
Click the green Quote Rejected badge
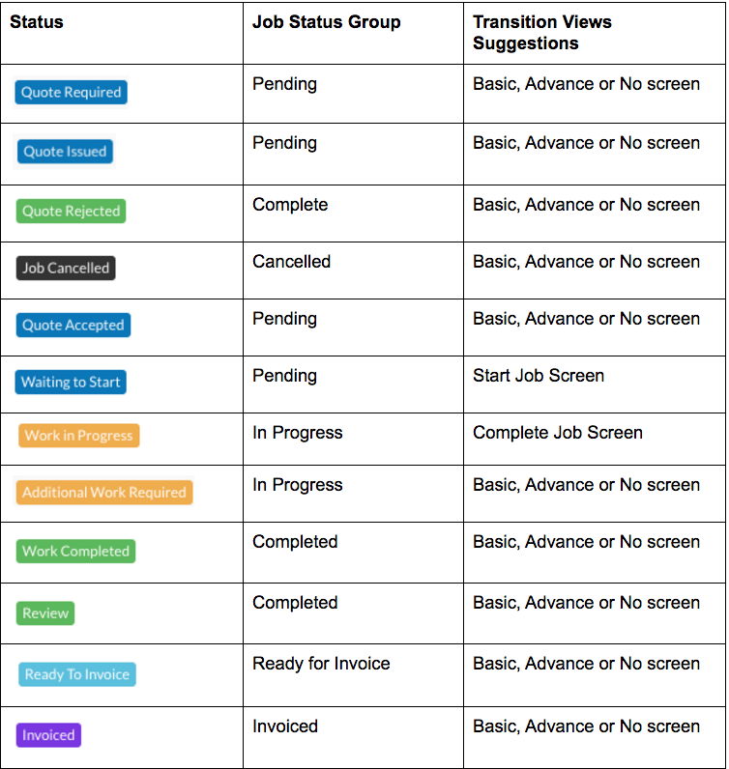click(72, 211)
